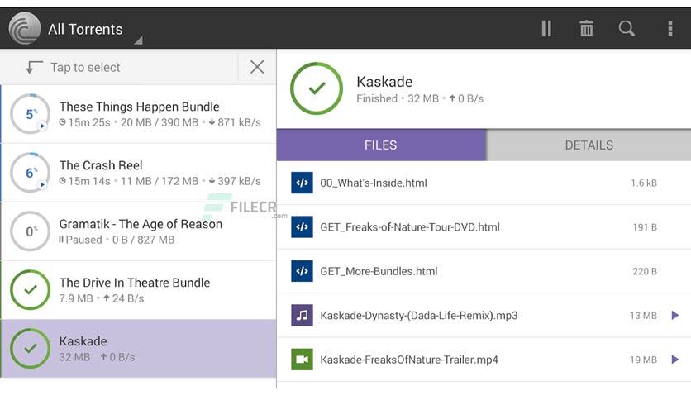This screenshot has height=400, width=691.
Task: Tap the All Torrents title
Action: click(85, 29)
